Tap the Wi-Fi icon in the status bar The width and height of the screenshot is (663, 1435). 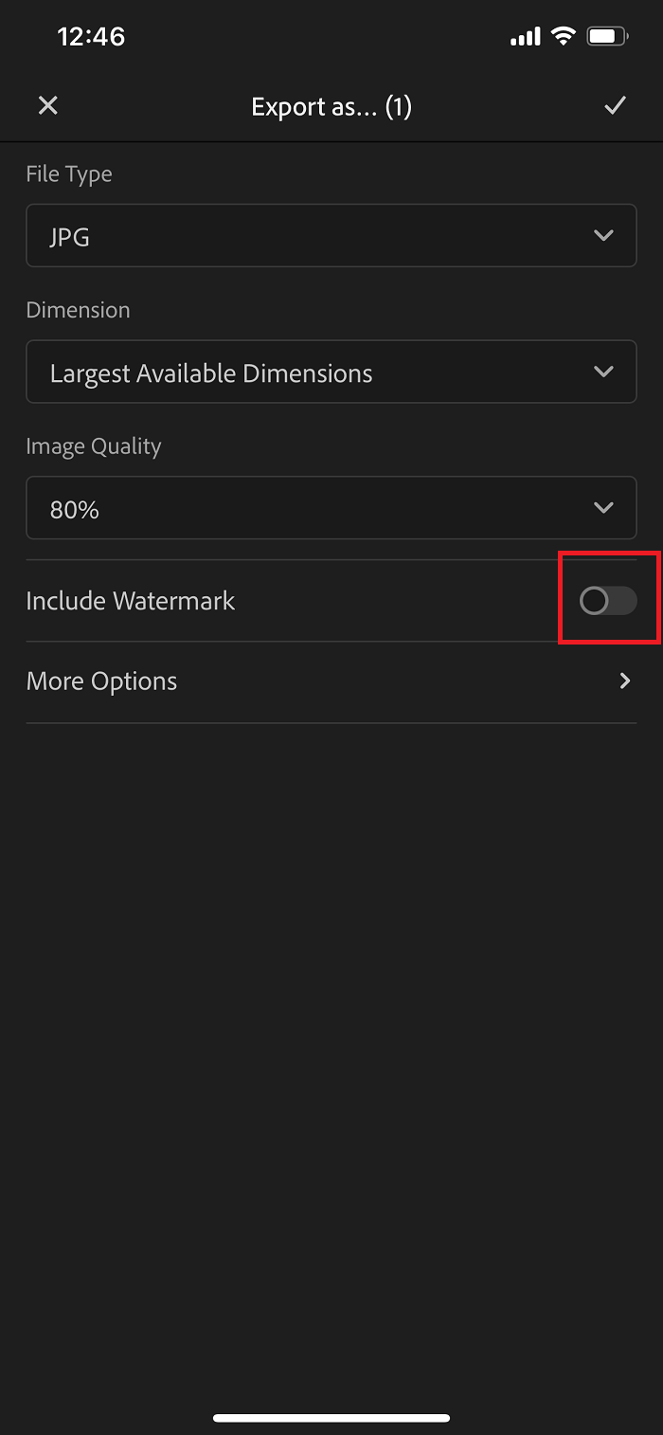(563, 35)
